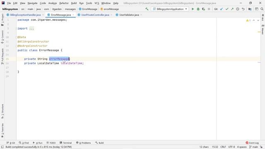Click the yellow warning stripe on error gutter
Image resolution: width=265 pixels, height=149 pixels.
pos(259,32)
